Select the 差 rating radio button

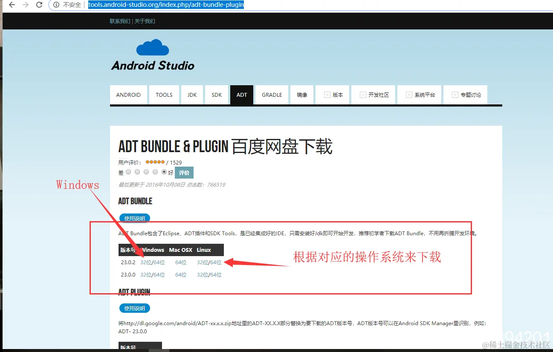(128, 172)
